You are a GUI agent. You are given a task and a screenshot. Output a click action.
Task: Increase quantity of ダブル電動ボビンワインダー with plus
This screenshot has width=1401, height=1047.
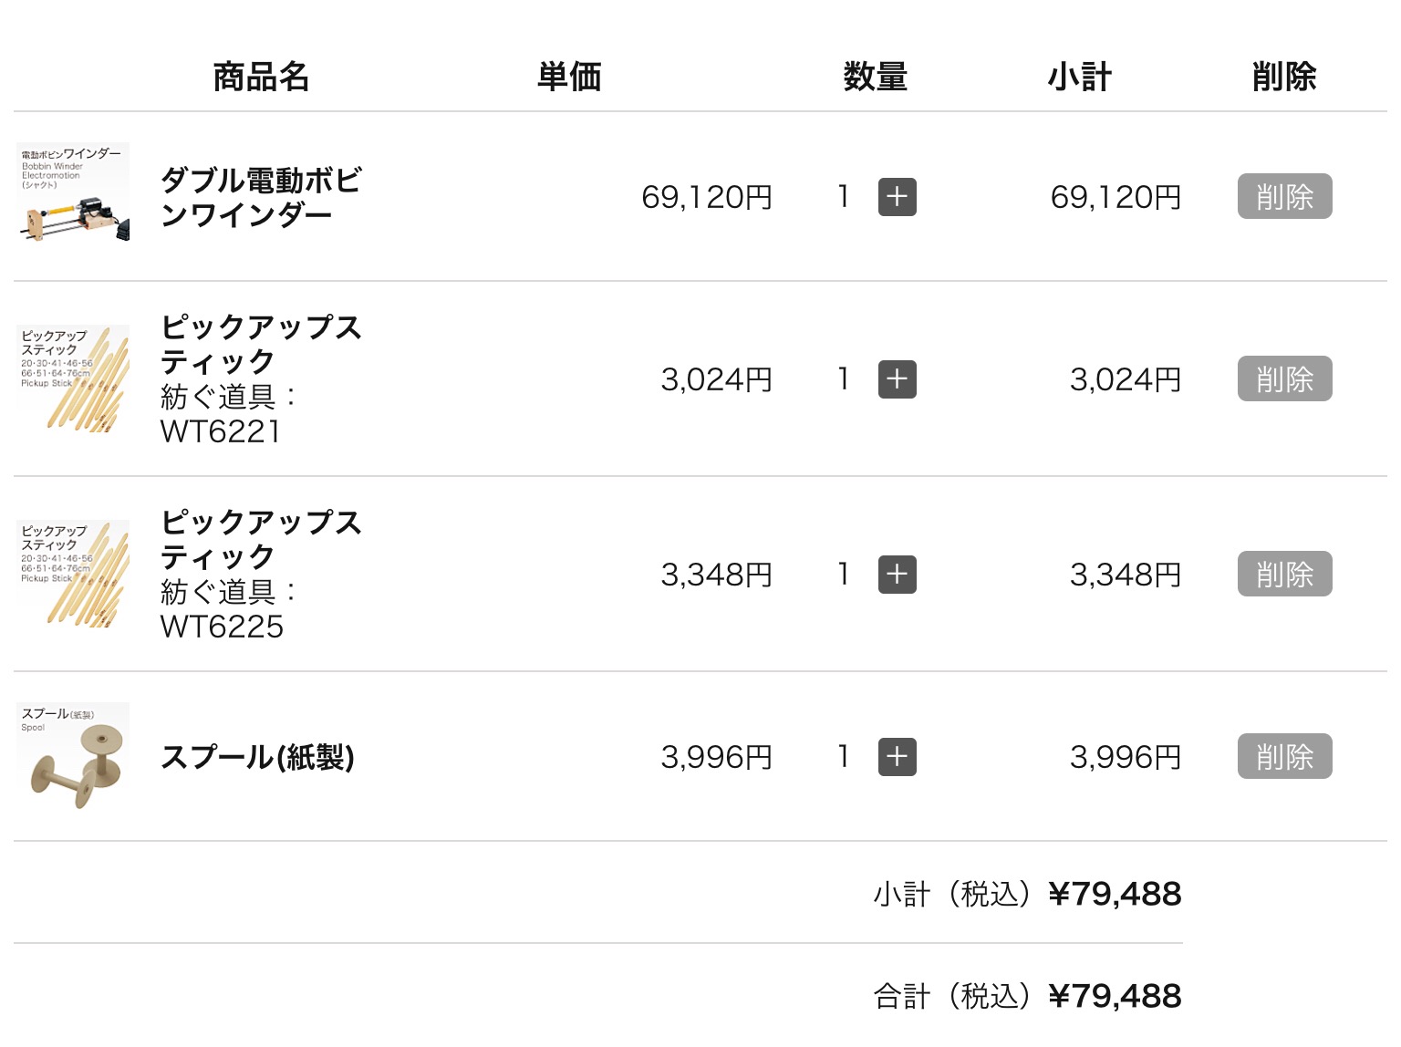point(897,197)
